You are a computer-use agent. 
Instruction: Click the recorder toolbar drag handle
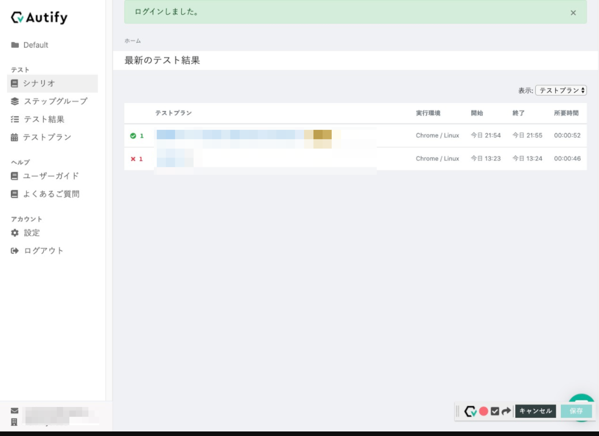point(458,411)
